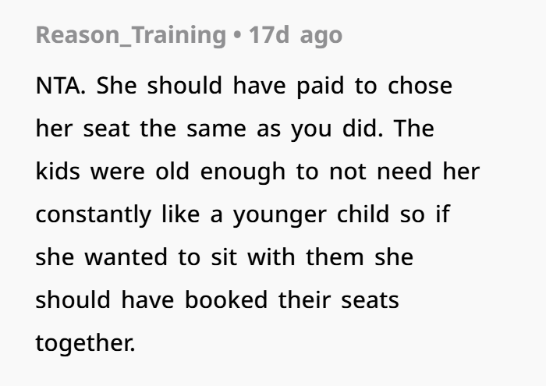This screenshot has width=546, height=386.
Task: Click the word "them" in the fifth line
Action: coord(335,257)
